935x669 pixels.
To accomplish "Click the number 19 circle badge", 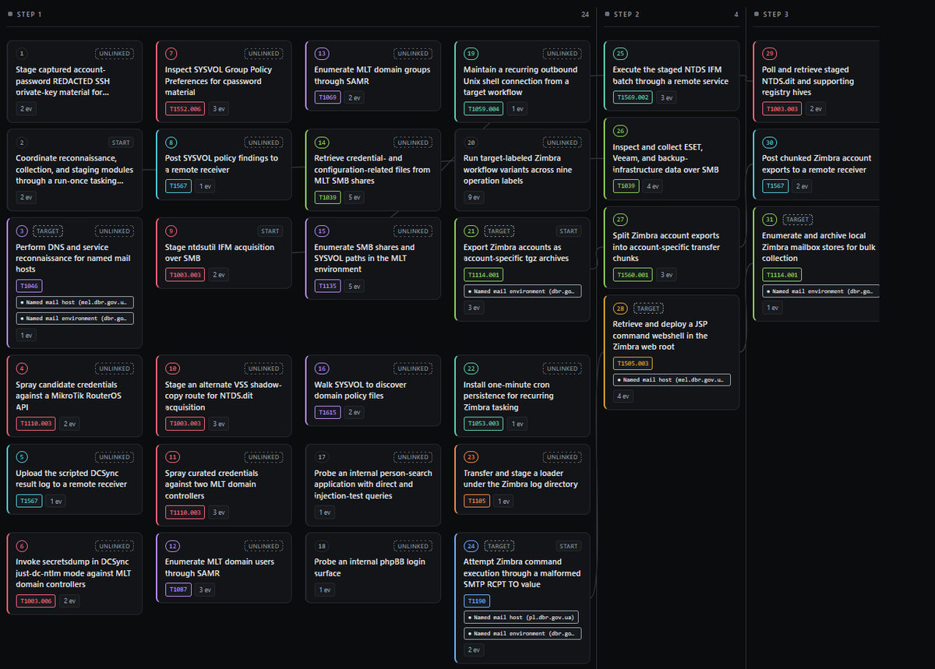I will 471,54.
